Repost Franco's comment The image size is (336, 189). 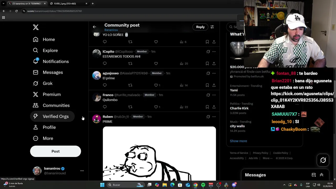[130, 107]
